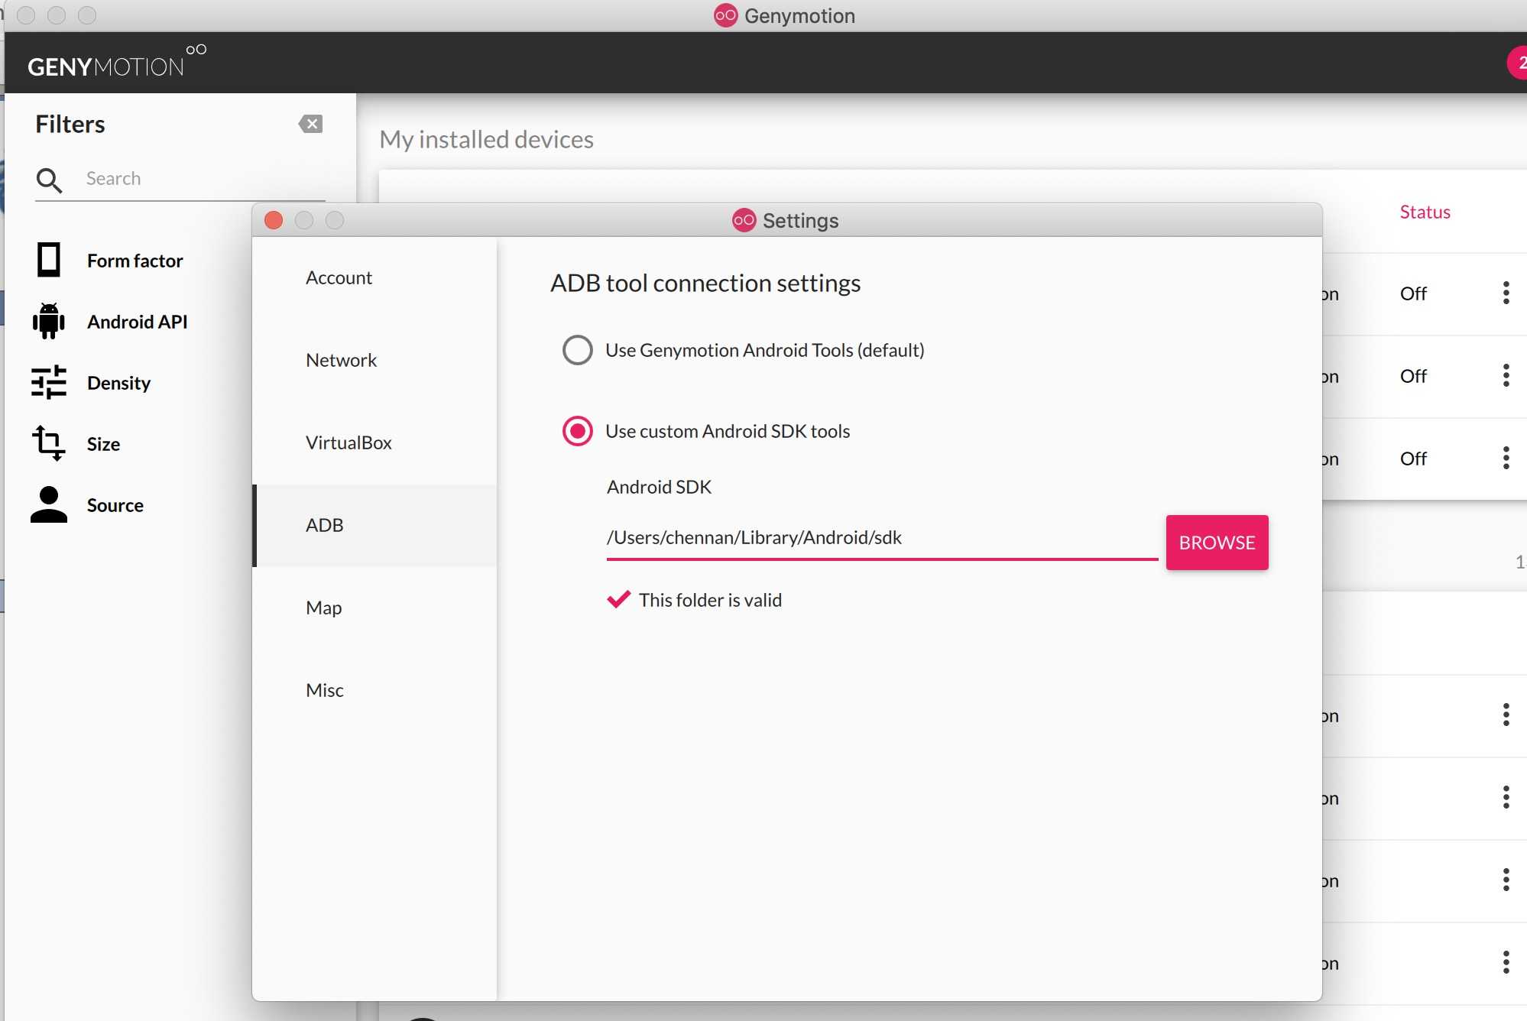This screenshot has height=1021, width=1527.
Task: Open the Account settings tab
Action: click(x=339, y=276)
